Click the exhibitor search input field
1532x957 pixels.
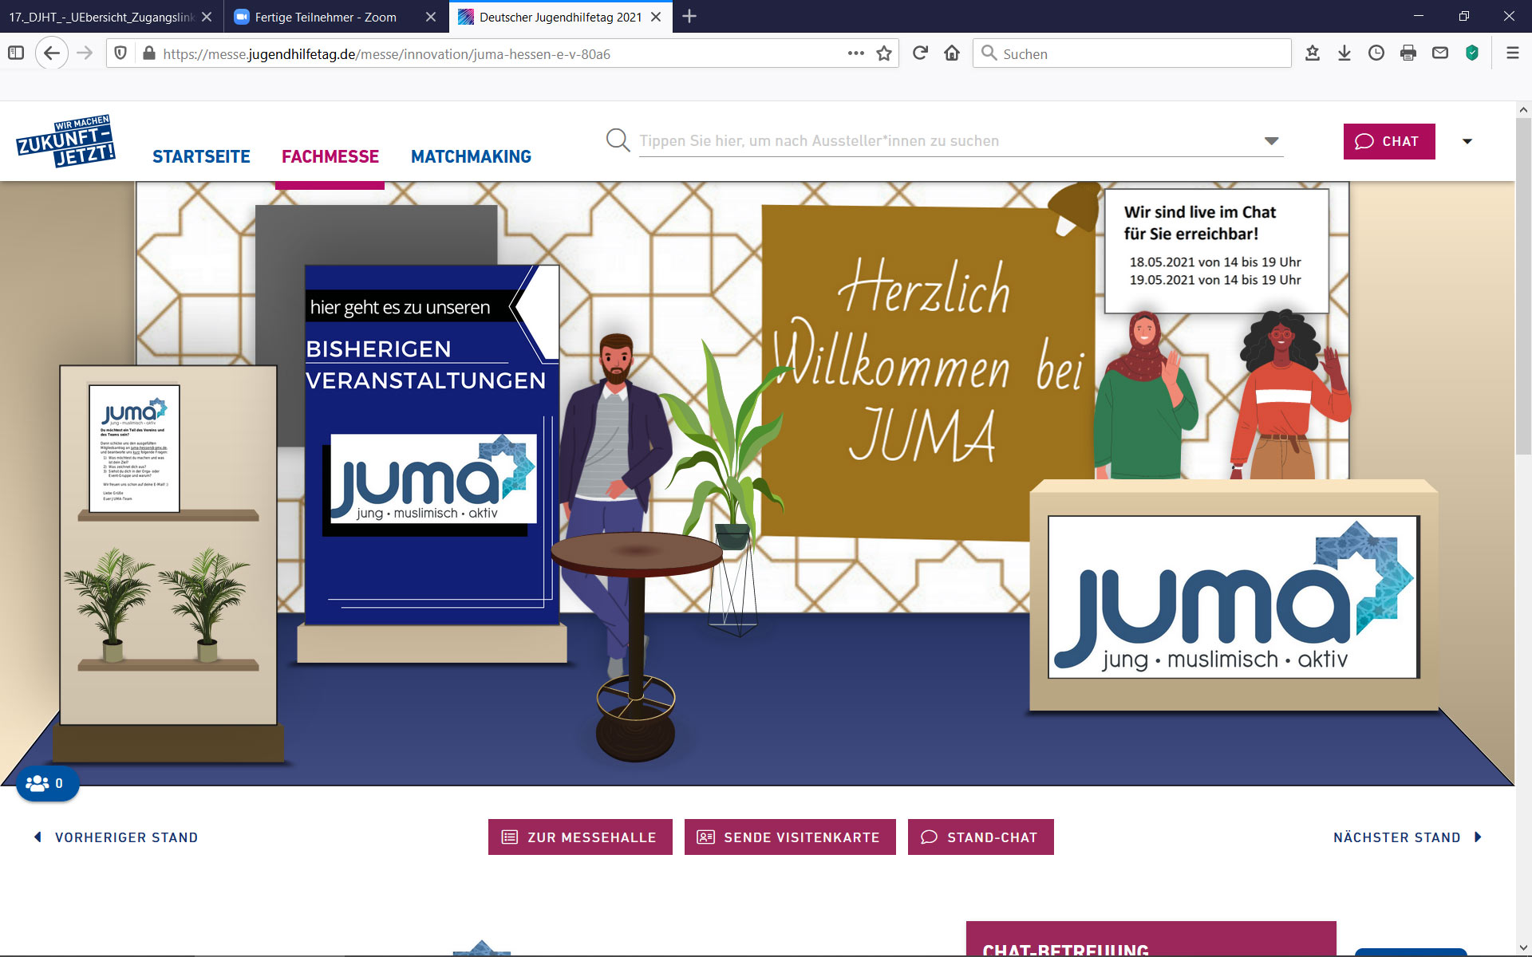pos(878,140)
